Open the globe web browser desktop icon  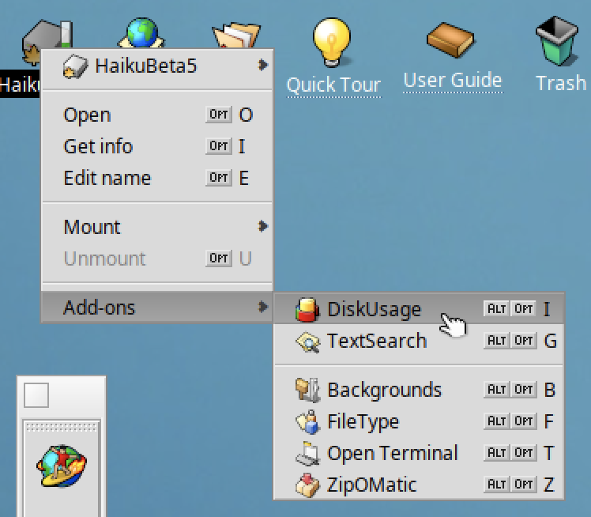click(x=141, y=33)
